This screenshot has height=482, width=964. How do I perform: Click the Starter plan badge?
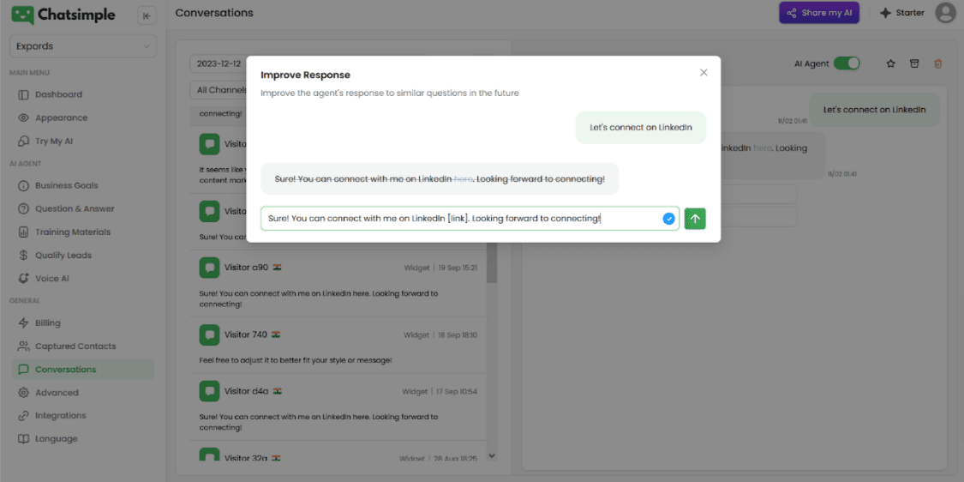pyautogui.click(x=902, y=13)
